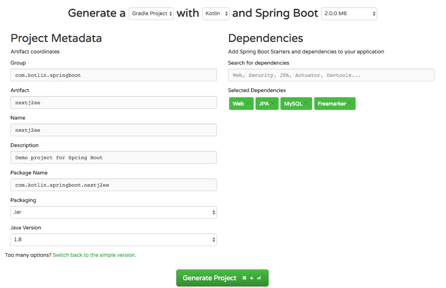Click the Search for dependencies box
The width and height of the screenshot is (446, 288).
[x=331, y=75]
